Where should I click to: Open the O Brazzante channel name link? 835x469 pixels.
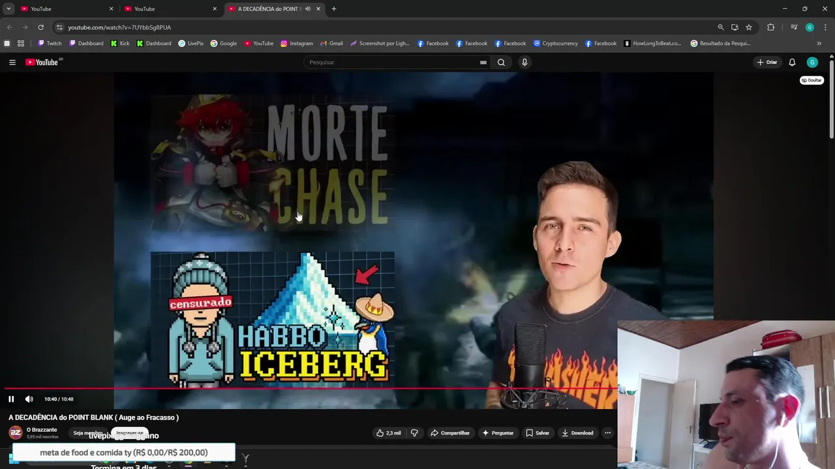tap(42, 430)
